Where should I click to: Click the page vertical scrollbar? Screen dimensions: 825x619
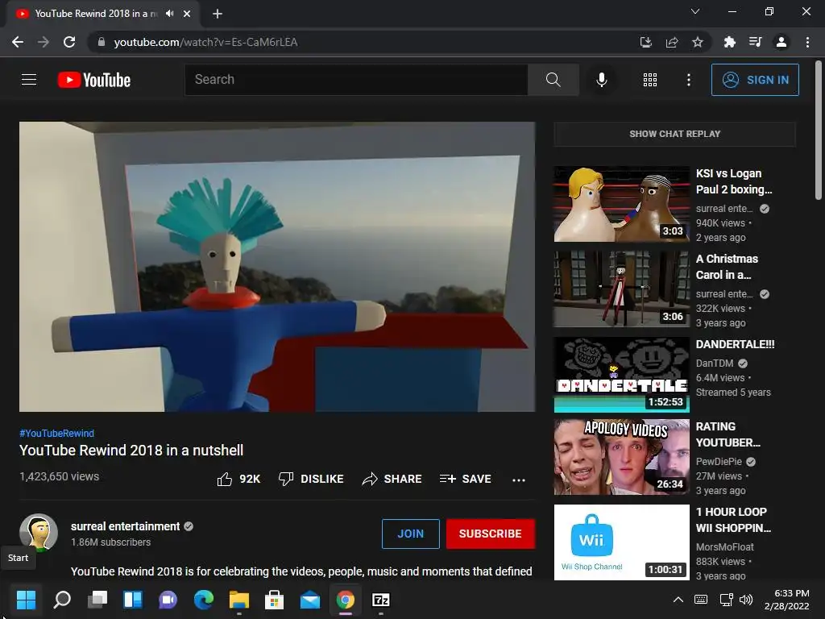click(819, 131)
